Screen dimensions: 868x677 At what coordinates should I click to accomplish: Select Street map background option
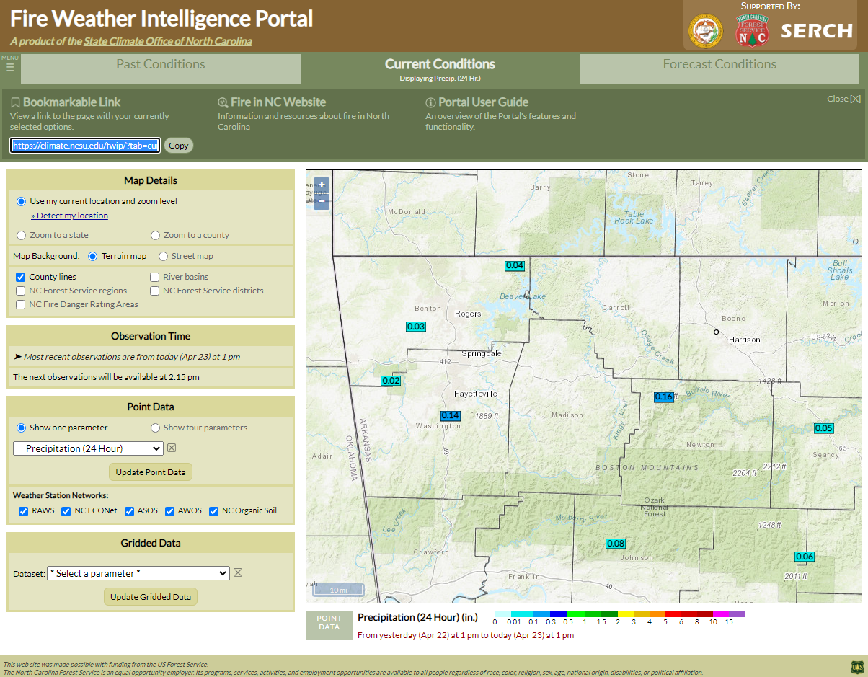coord(164,256)
